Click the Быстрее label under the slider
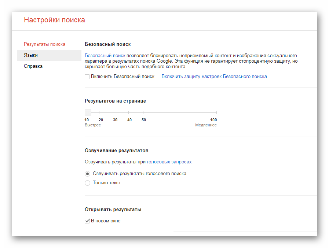329x248 pixels. click(x=92, y=125)
